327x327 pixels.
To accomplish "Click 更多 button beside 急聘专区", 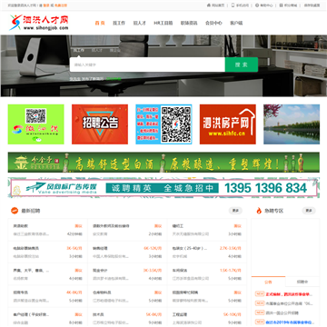I will [x=309, y=211].
